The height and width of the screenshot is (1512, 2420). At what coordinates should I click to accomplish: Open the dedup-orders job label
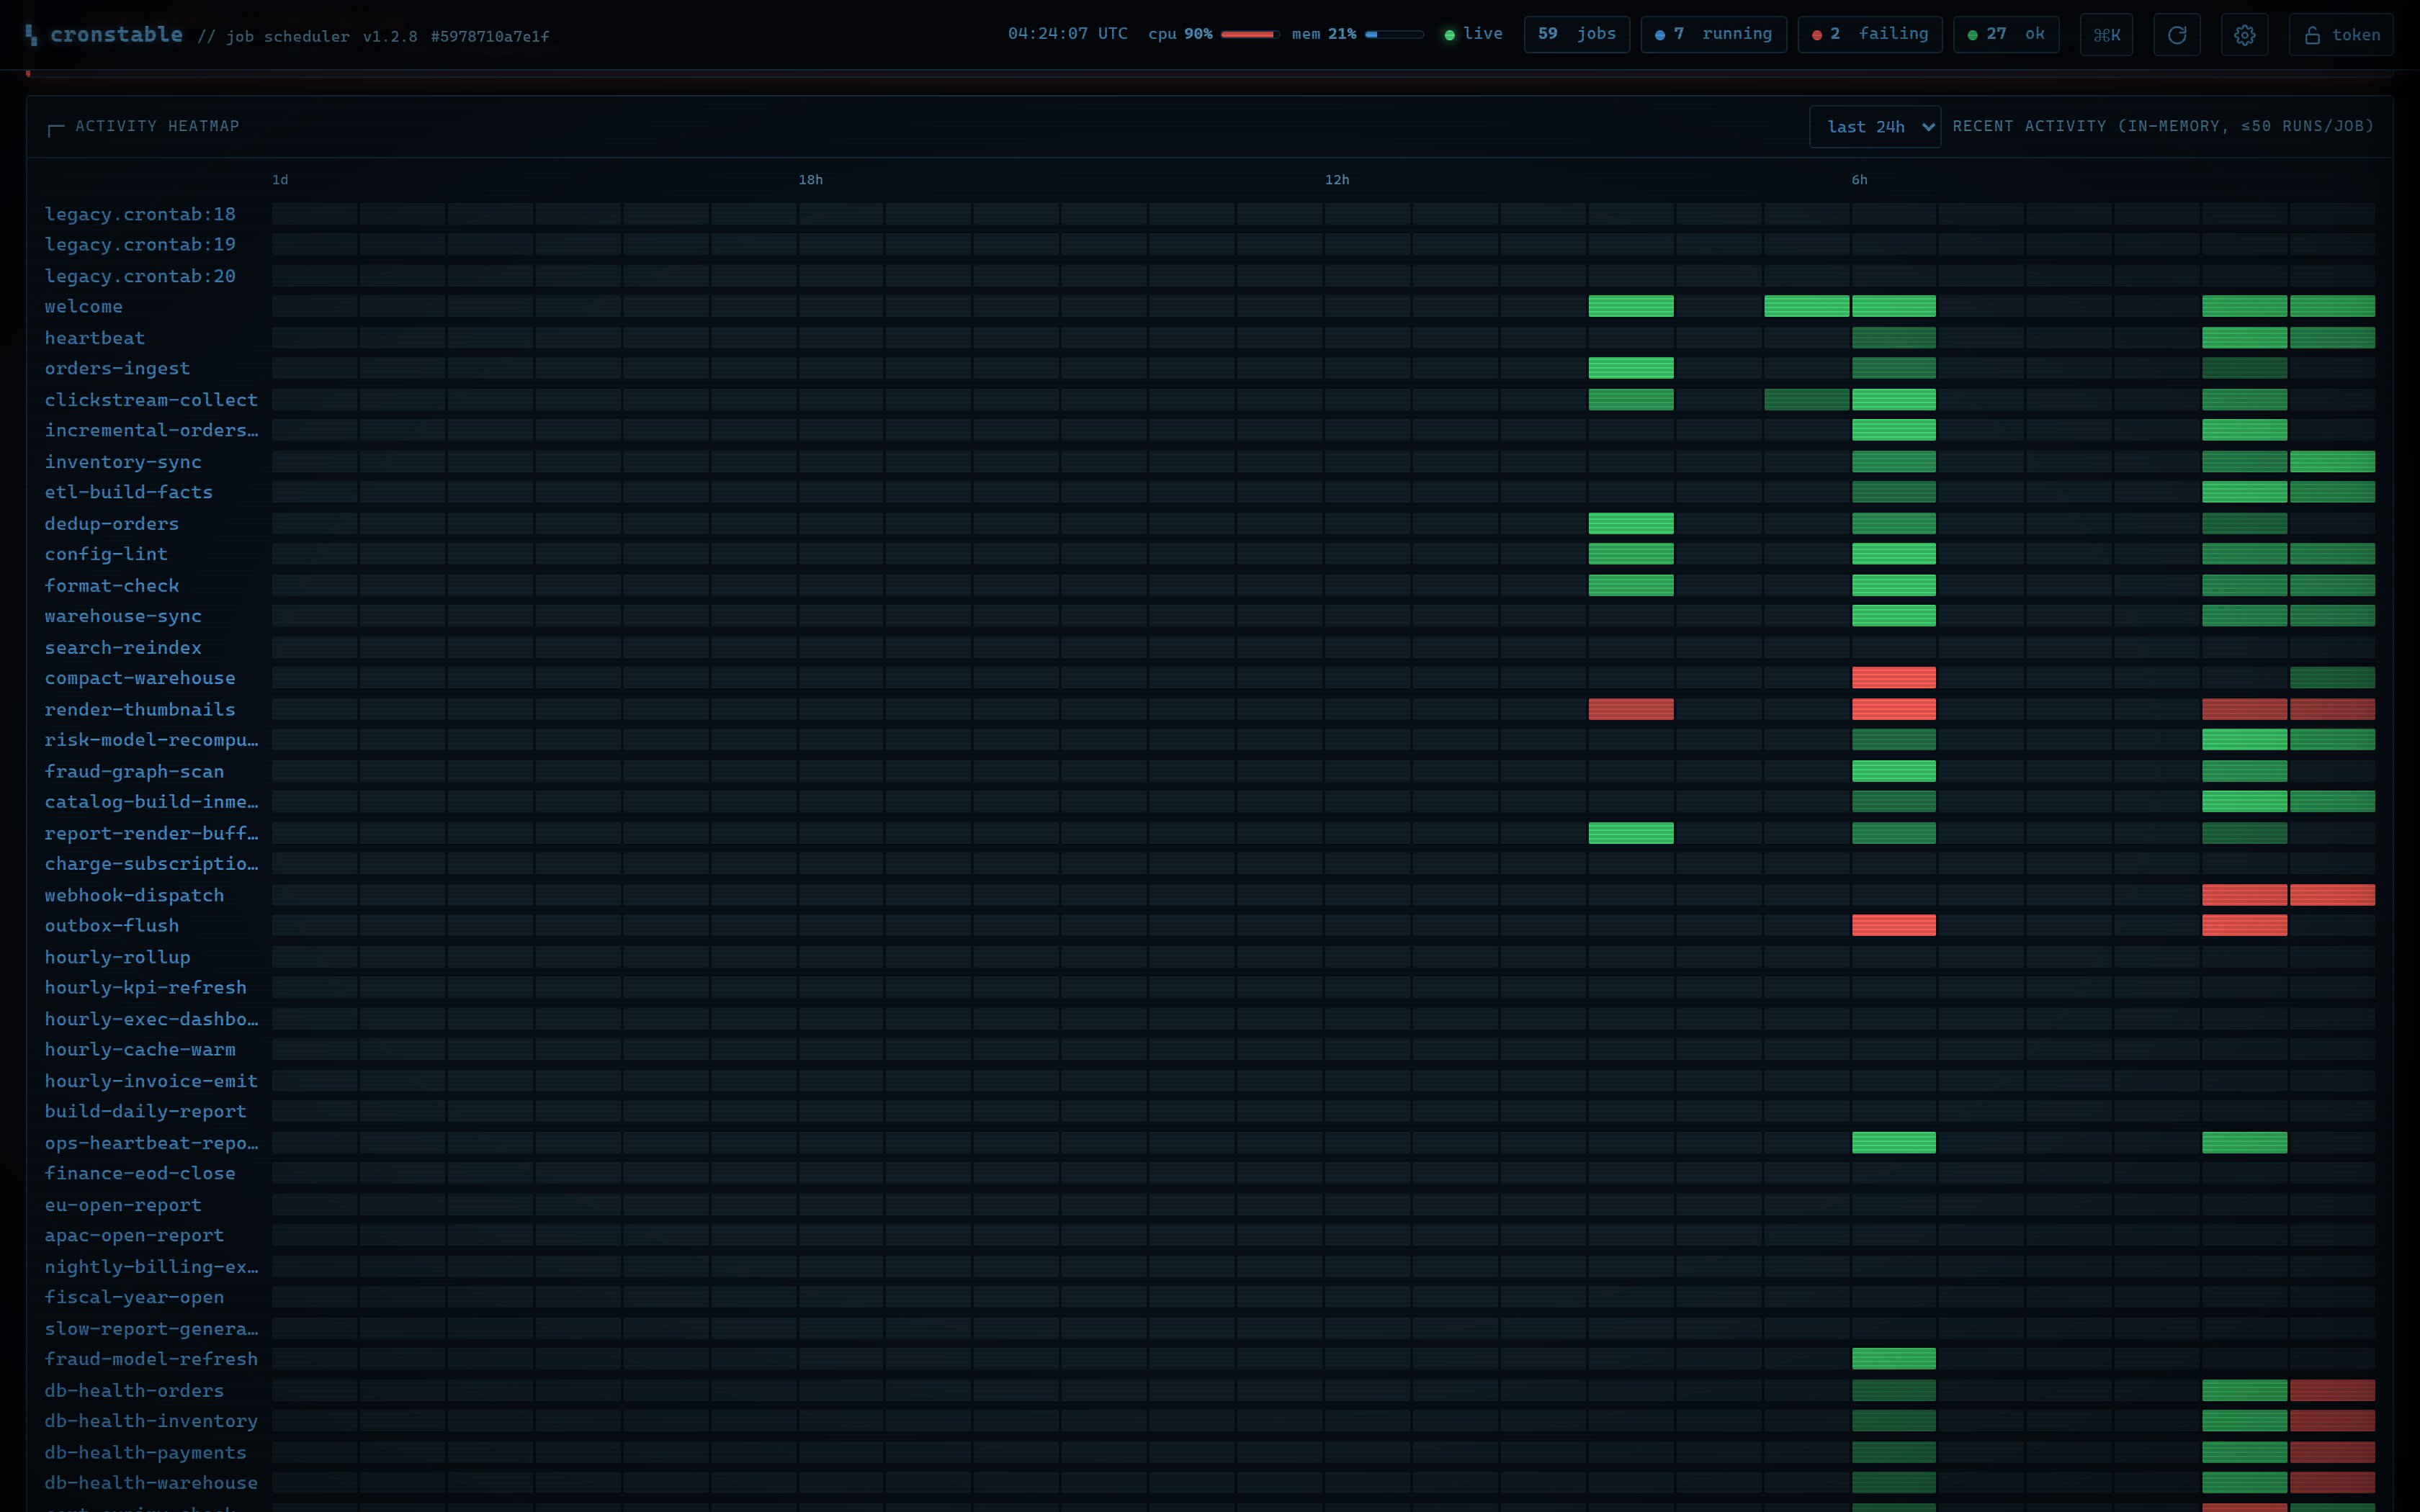tap(112, 524)
